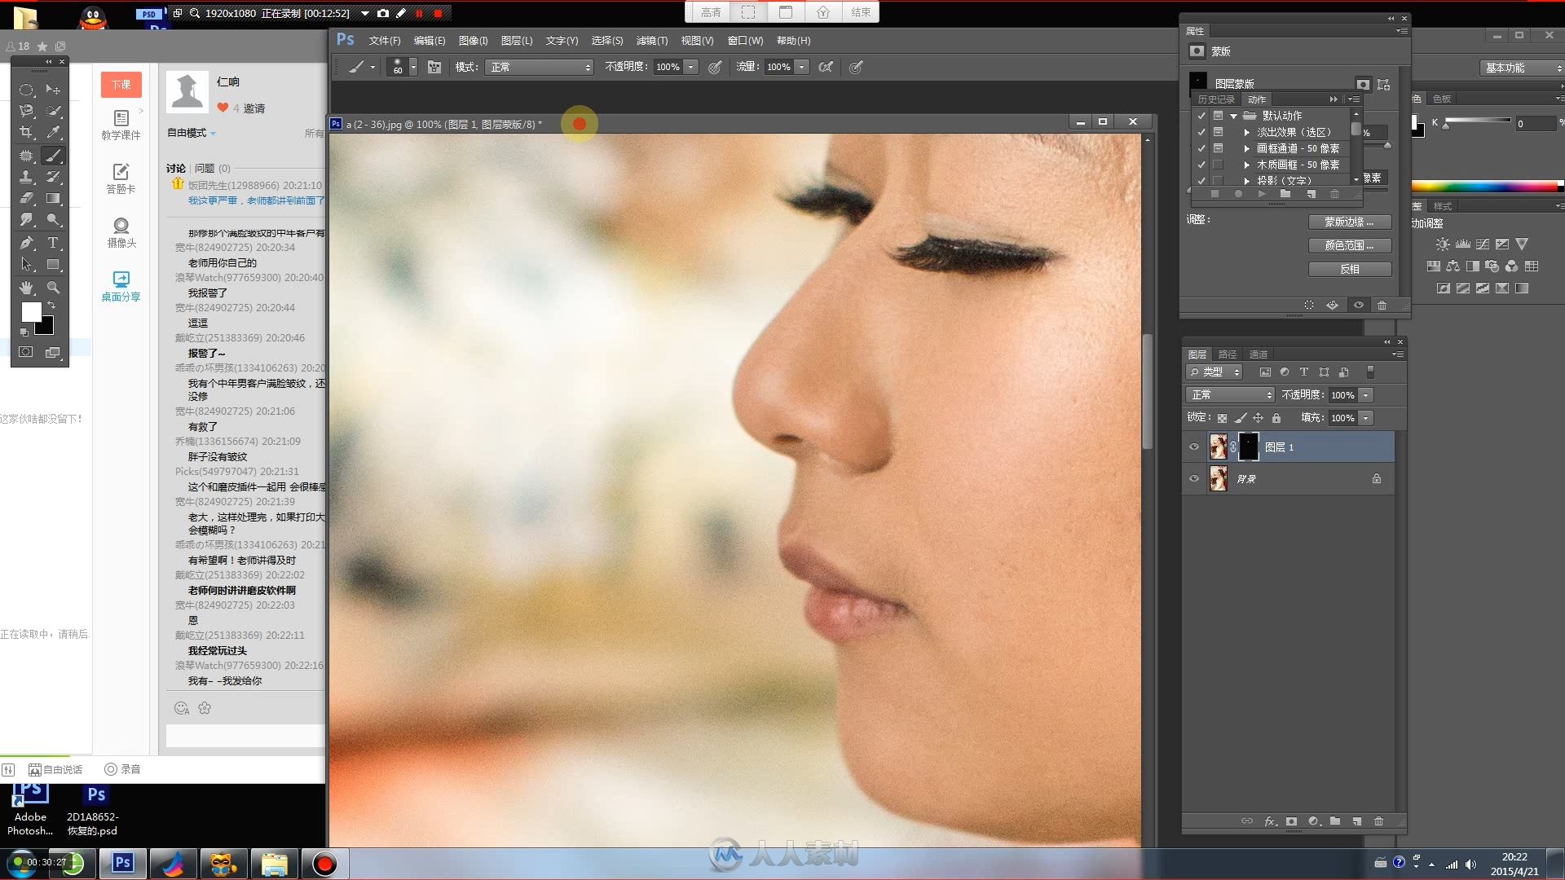Select the Hand tool
Image resolution: width=1565 pixels, height=880 pixels.
click(x=26, y=288)
